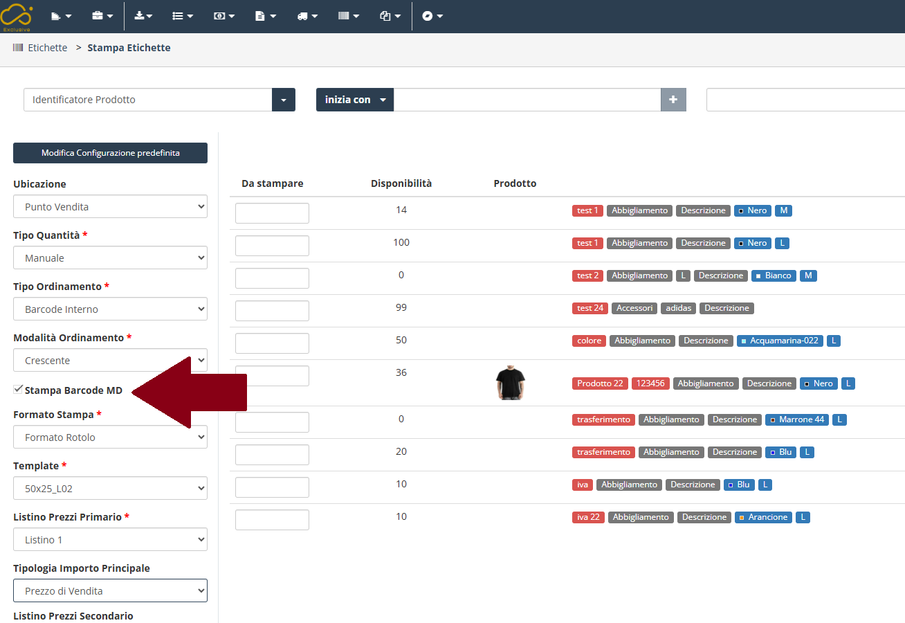The width and height of the screenshot is (905, 623).
Task: Click Da stampare field for test 1 Nero L
Action: coord(272,245)
